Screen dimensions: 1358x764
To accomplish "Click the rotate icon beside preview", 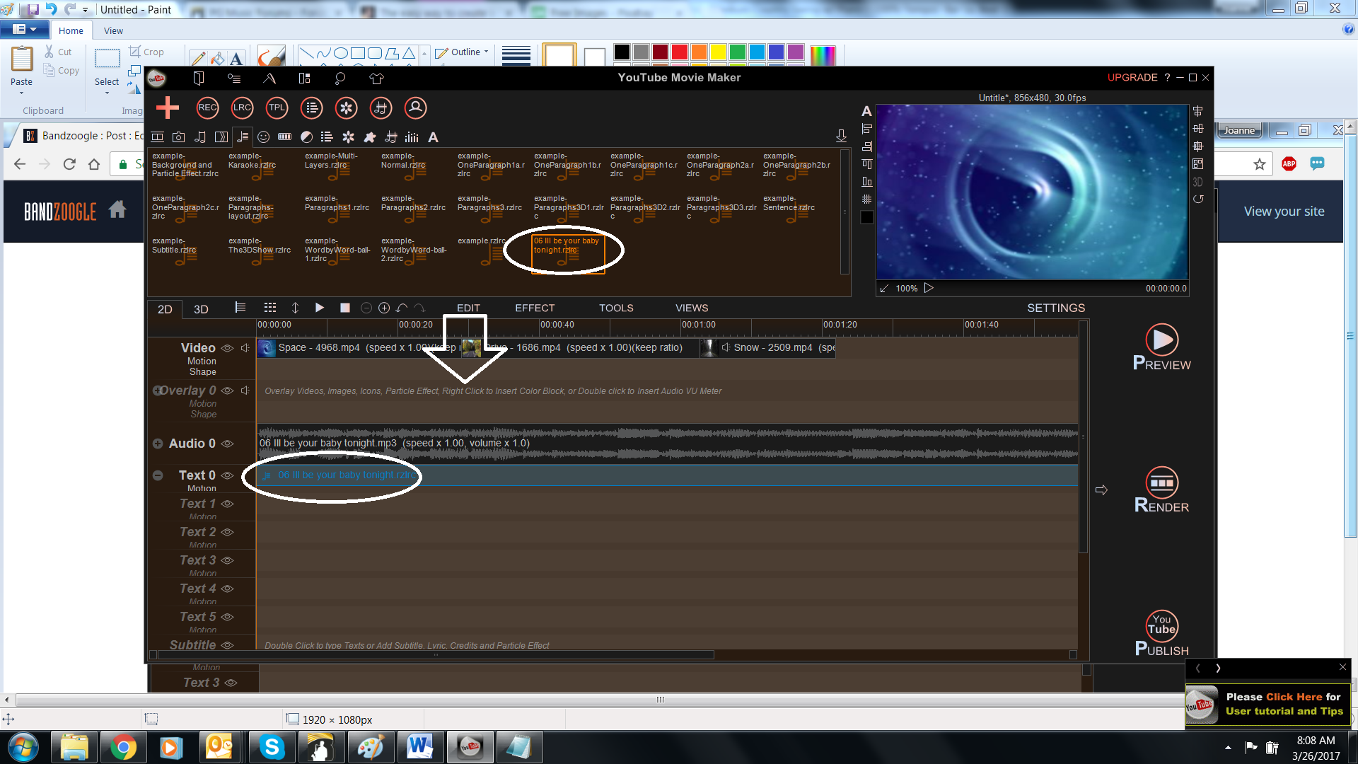I will click(x=1198, y=199).
